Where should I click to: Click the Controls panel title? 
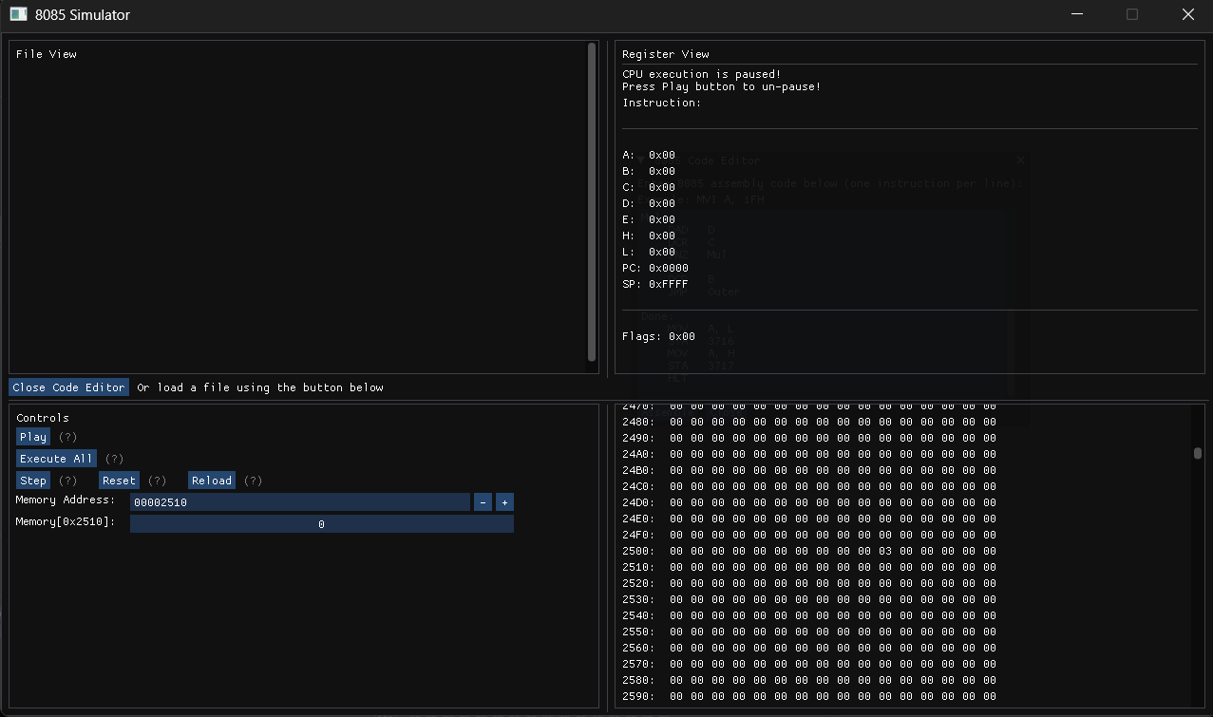[x=43, y=418]
